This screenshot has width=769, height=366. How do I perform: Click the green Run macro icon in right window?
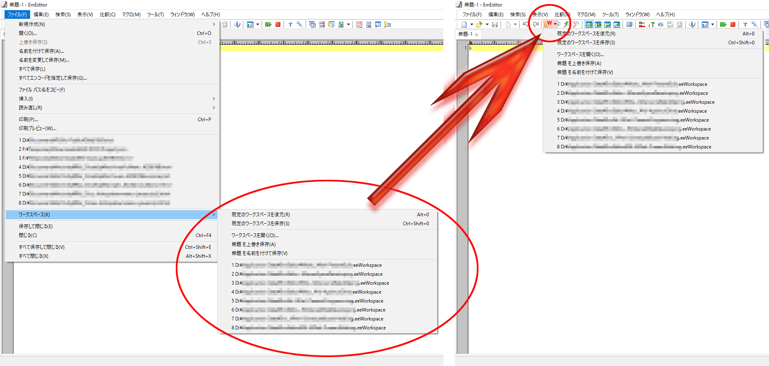(x=723, y=24)
